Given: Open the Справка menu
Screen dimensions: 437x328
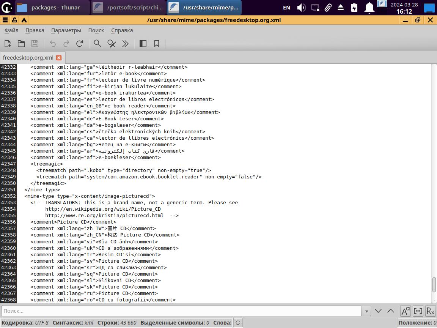Looking at the screenshot, I should tap(122, 30).
